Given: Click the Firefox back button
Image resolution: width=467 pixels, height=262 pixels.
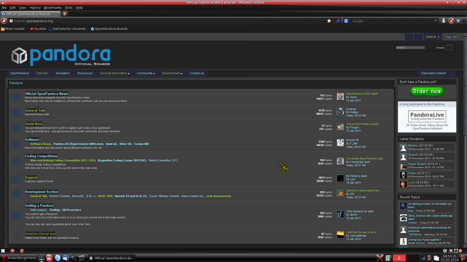Looking at the screenshot, I should pos(4,21).
